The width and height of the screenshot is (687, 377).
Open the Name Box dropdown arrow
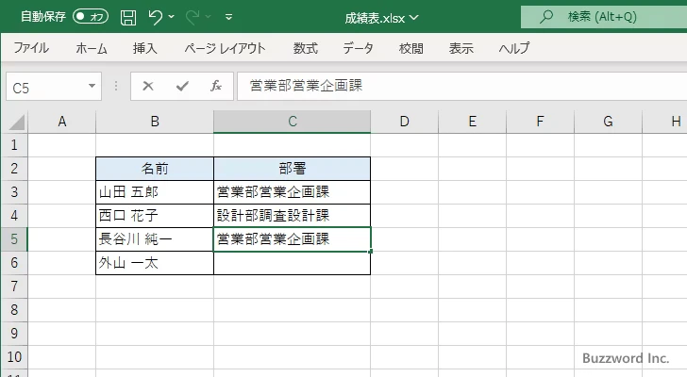[x=92, y=87]
